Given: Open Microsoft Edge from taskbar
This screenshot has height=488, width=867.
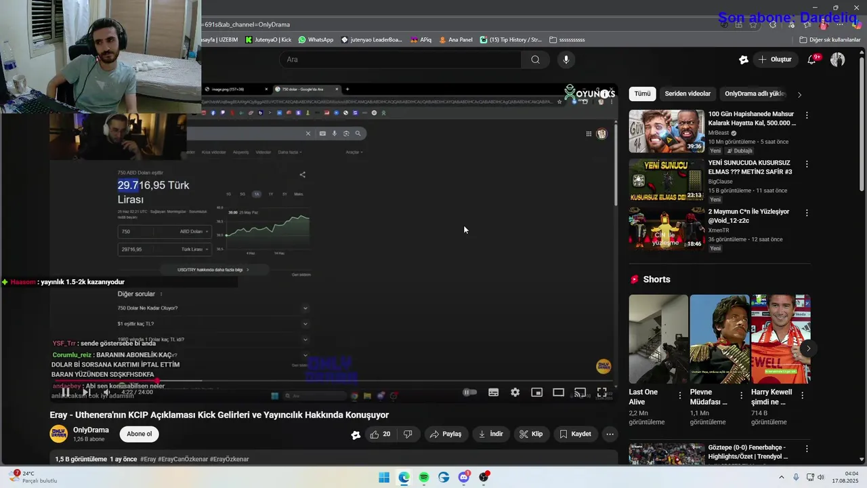Looking at the screenshot, I should (x=404, y=477).
